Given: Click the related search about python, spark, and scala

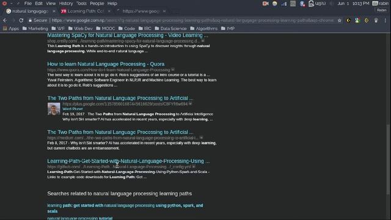Looking at the screenshot, I should (125, 208).
